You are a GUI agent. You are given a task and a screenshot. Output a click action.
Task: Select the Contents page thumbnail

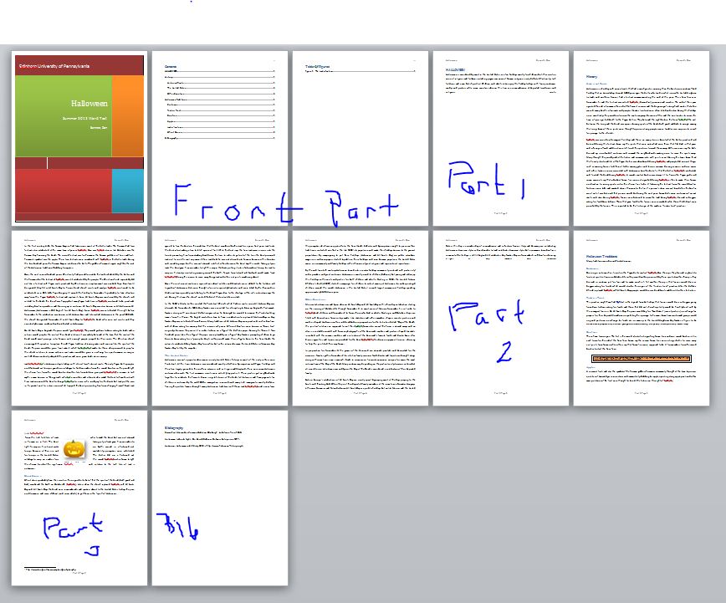[220, 139]
